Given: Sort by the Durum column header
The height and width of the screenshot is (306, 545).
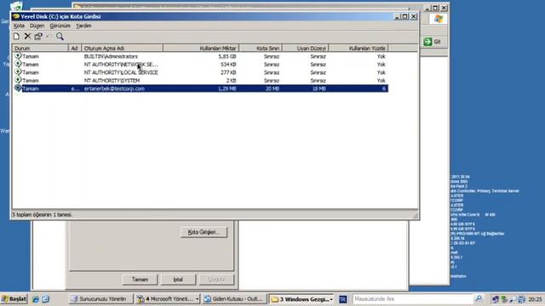Looking at the screenshot, I should click(x=40, y=48).
